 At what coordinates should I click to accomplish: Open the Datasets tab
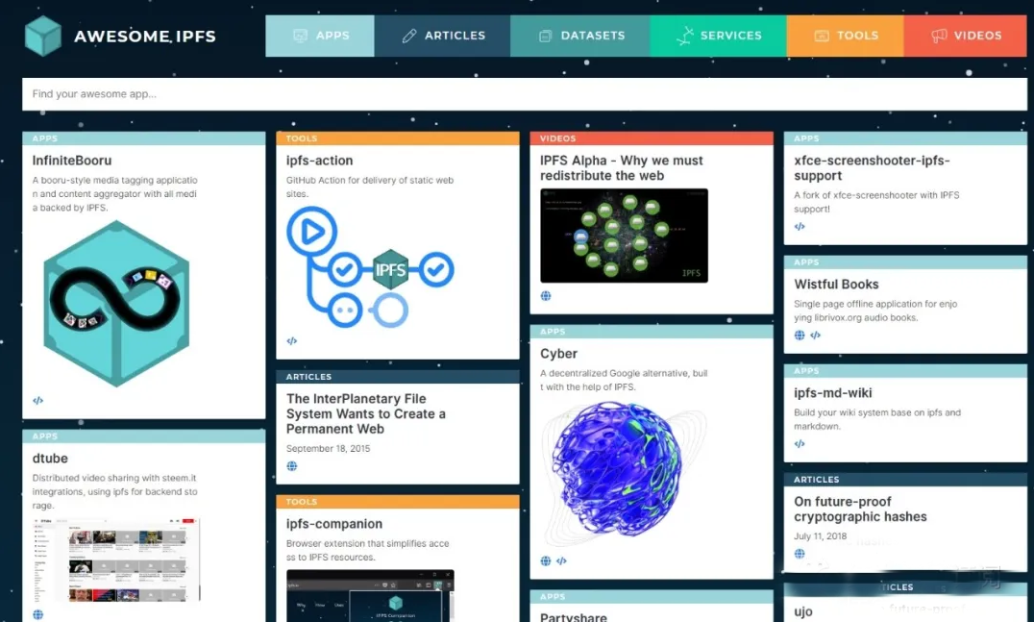pos(580,36)
